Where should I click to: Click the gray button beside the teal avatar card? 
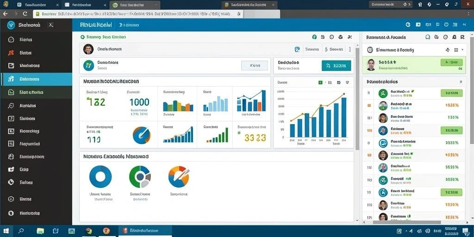pos(255,65)
